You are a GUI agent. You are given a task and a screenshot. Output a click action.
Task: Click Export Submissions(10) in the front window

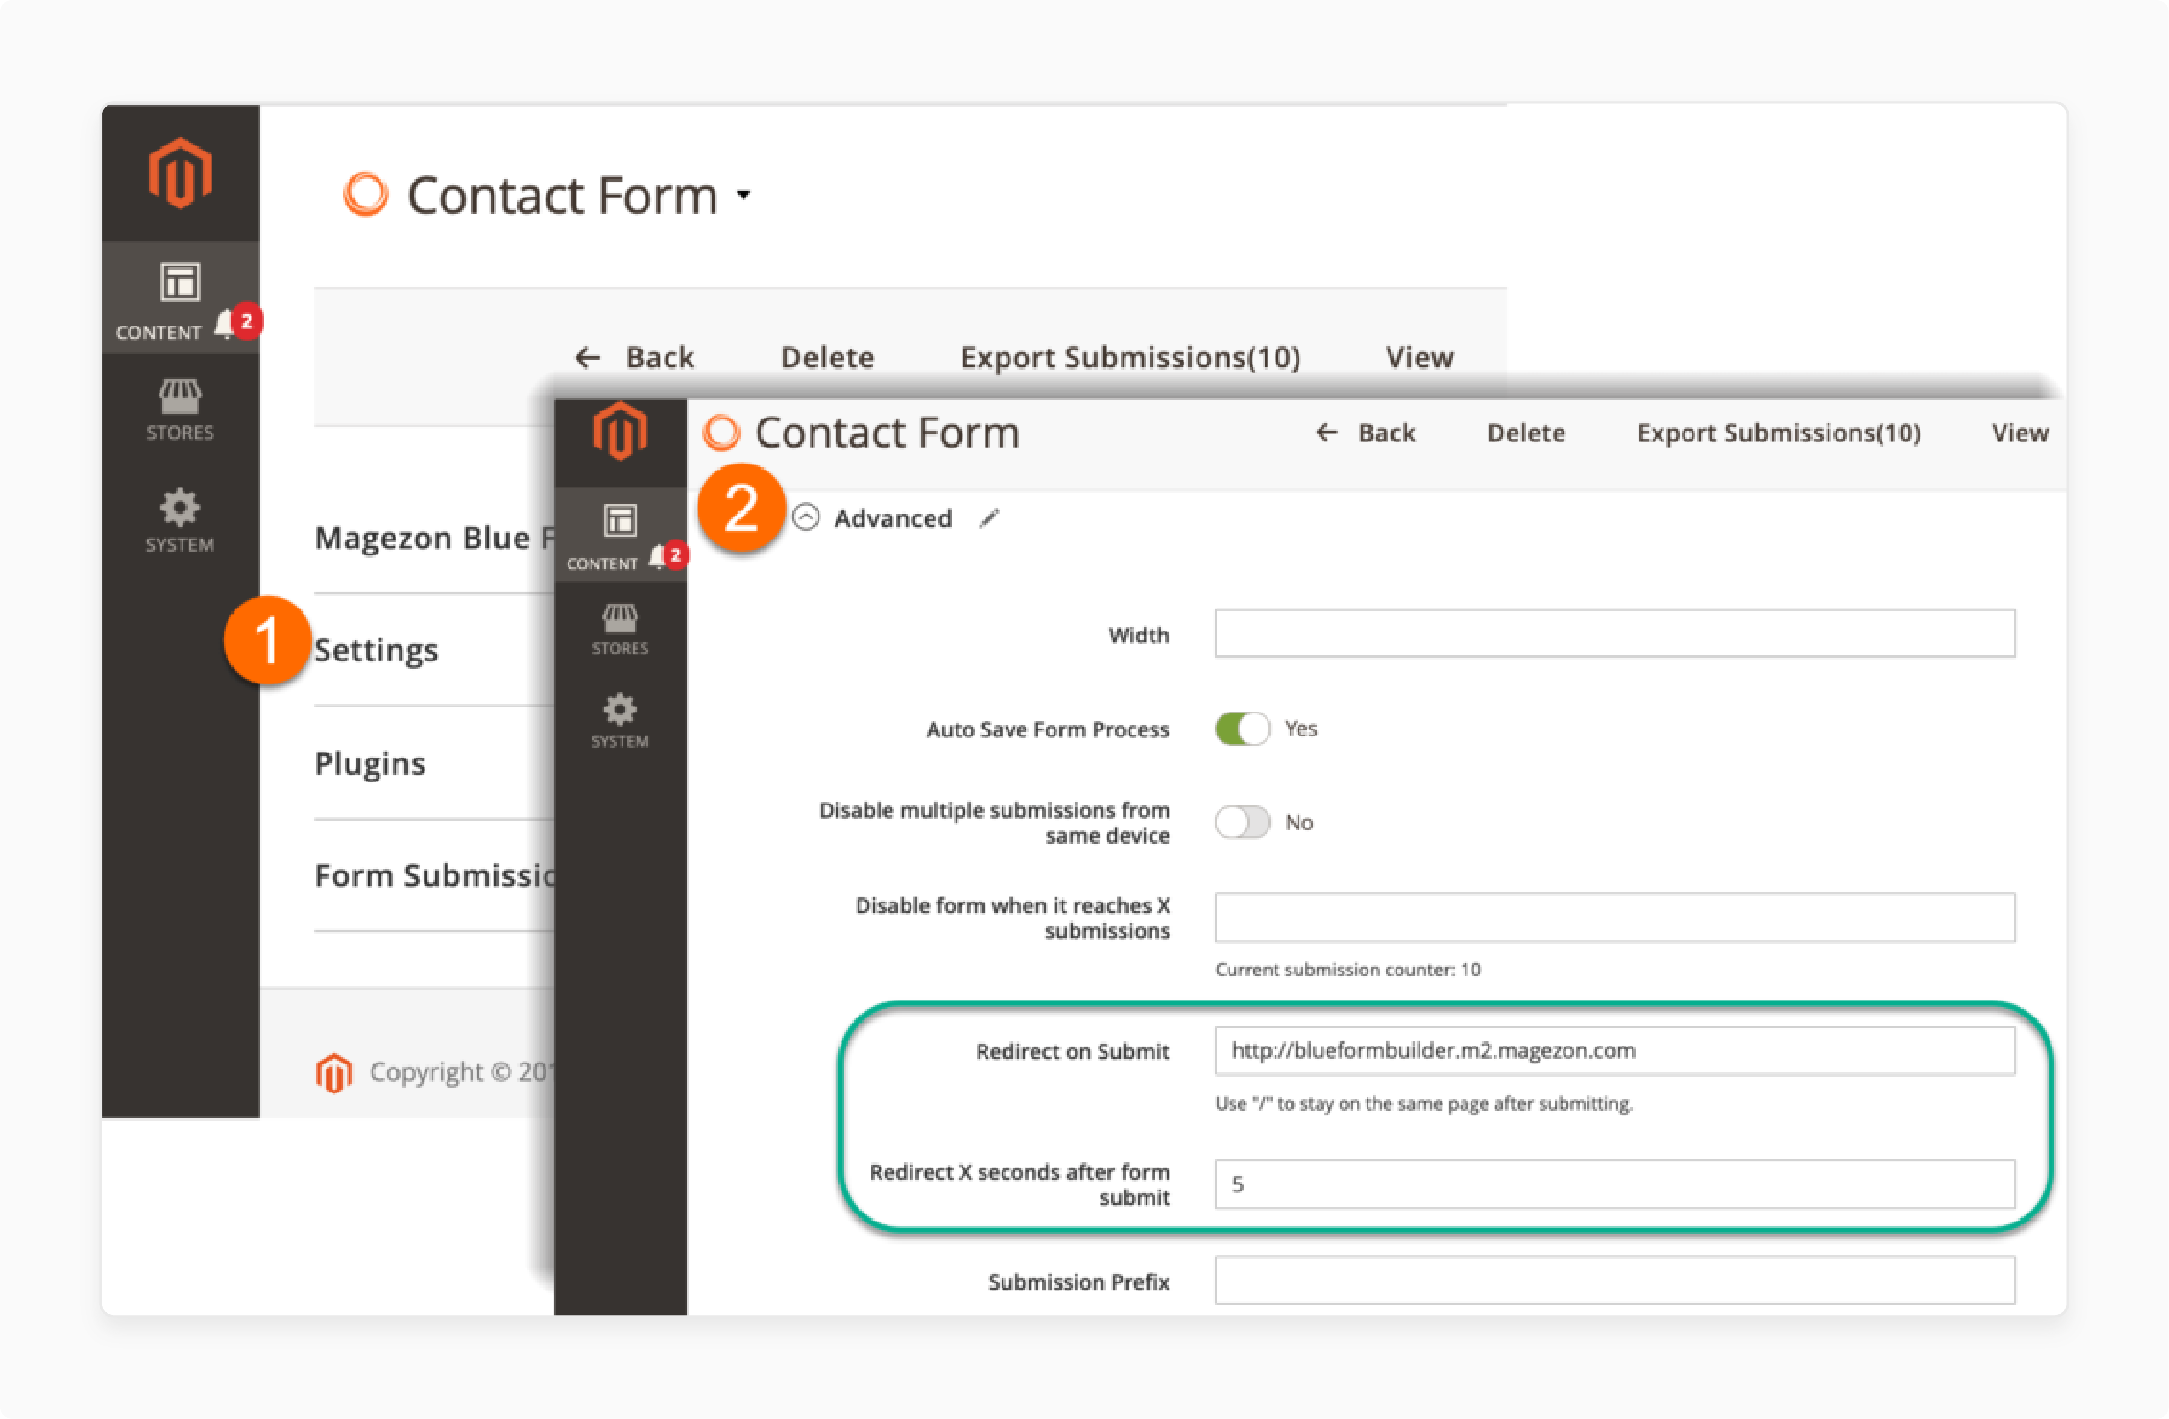pyautogui.click(x=1779, y=432)
